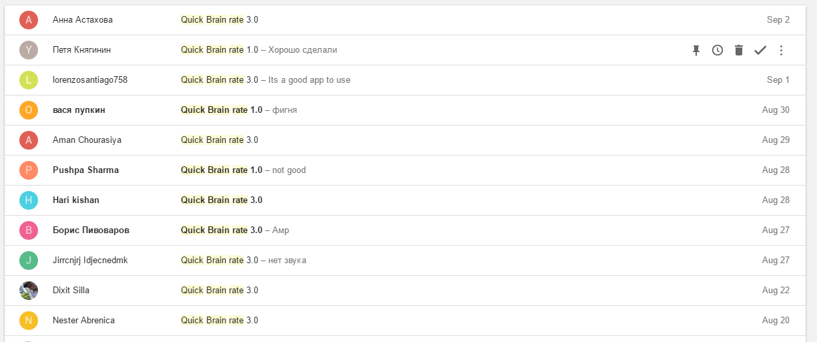Snooze the hovered email with clock icon
The image size is (817, 342).
tap(718, 50)
